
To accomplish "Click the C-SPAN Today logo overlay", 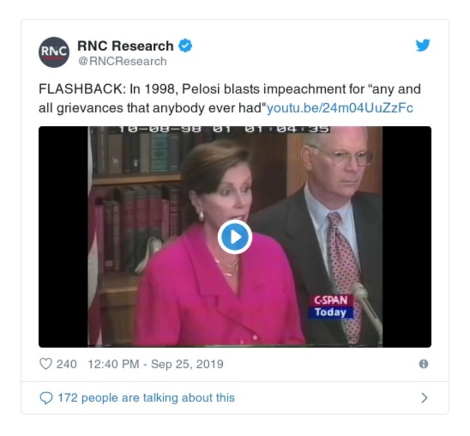I will pyautogui.click(x=331, y=306).
